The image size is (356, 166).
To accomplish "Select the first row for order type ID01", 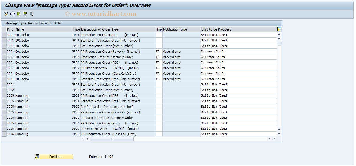I will tap(4, 35).
